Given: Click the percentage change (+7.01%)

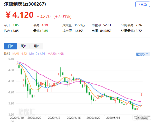Looking at the screenshot, I should [62, 16].
